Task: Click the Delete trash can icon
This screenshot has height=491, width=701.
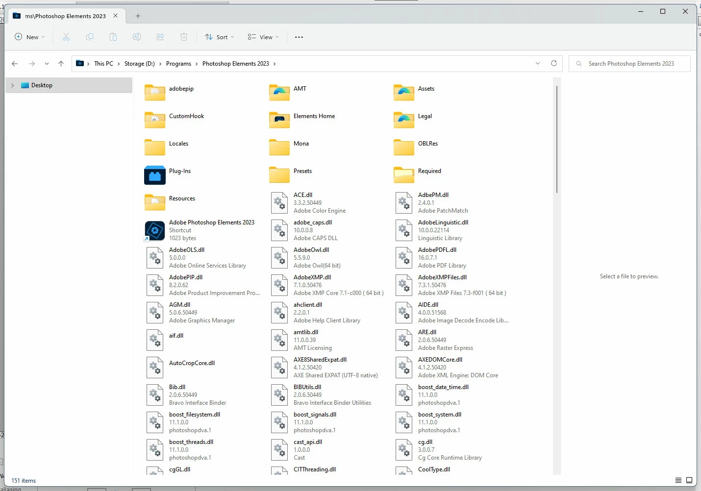Action: (184, 37)
